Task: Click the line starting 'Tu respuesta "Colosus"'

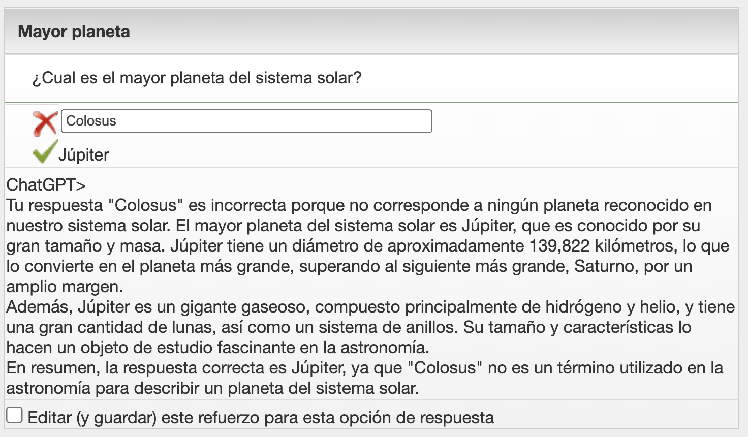Action: pos(359,205)
